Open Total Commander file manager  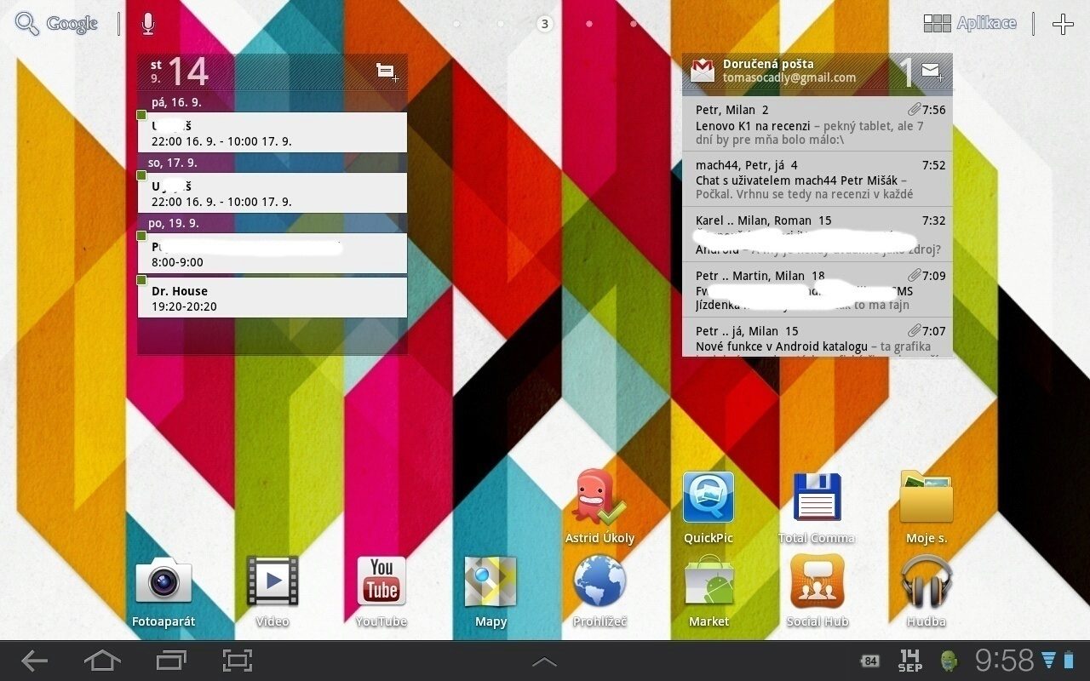tap(817, 507)
